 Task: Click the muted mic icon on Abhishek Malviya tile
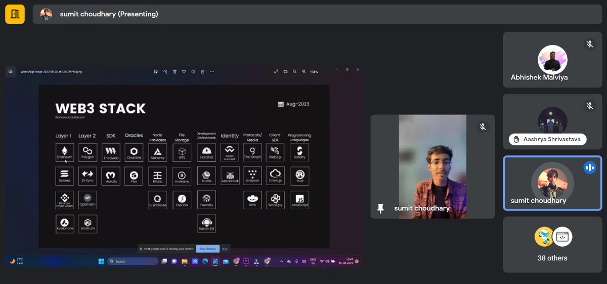[x=589, y=44]
